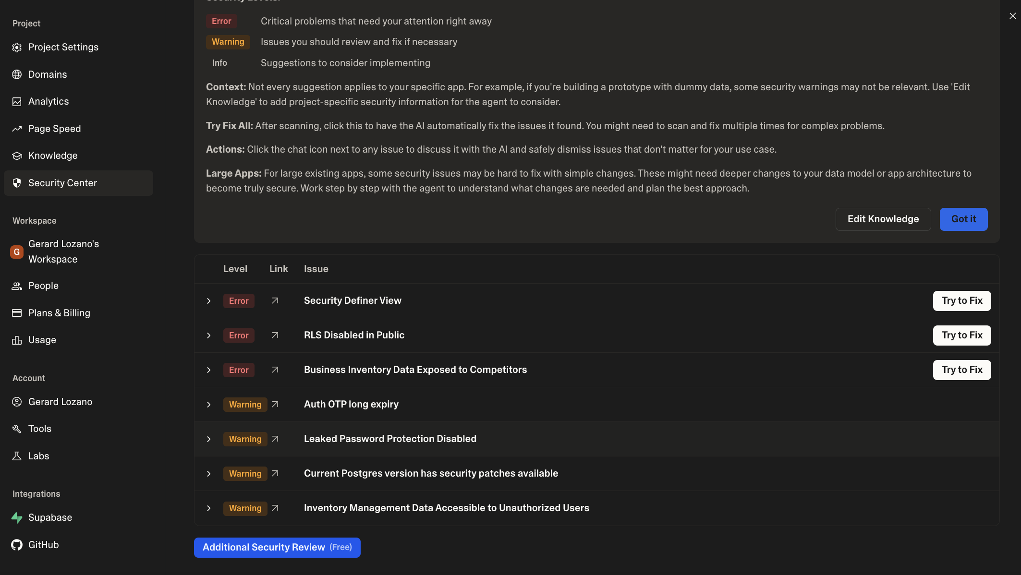
Task: Click the Project Settings gear icon
Action: [17, 47]
